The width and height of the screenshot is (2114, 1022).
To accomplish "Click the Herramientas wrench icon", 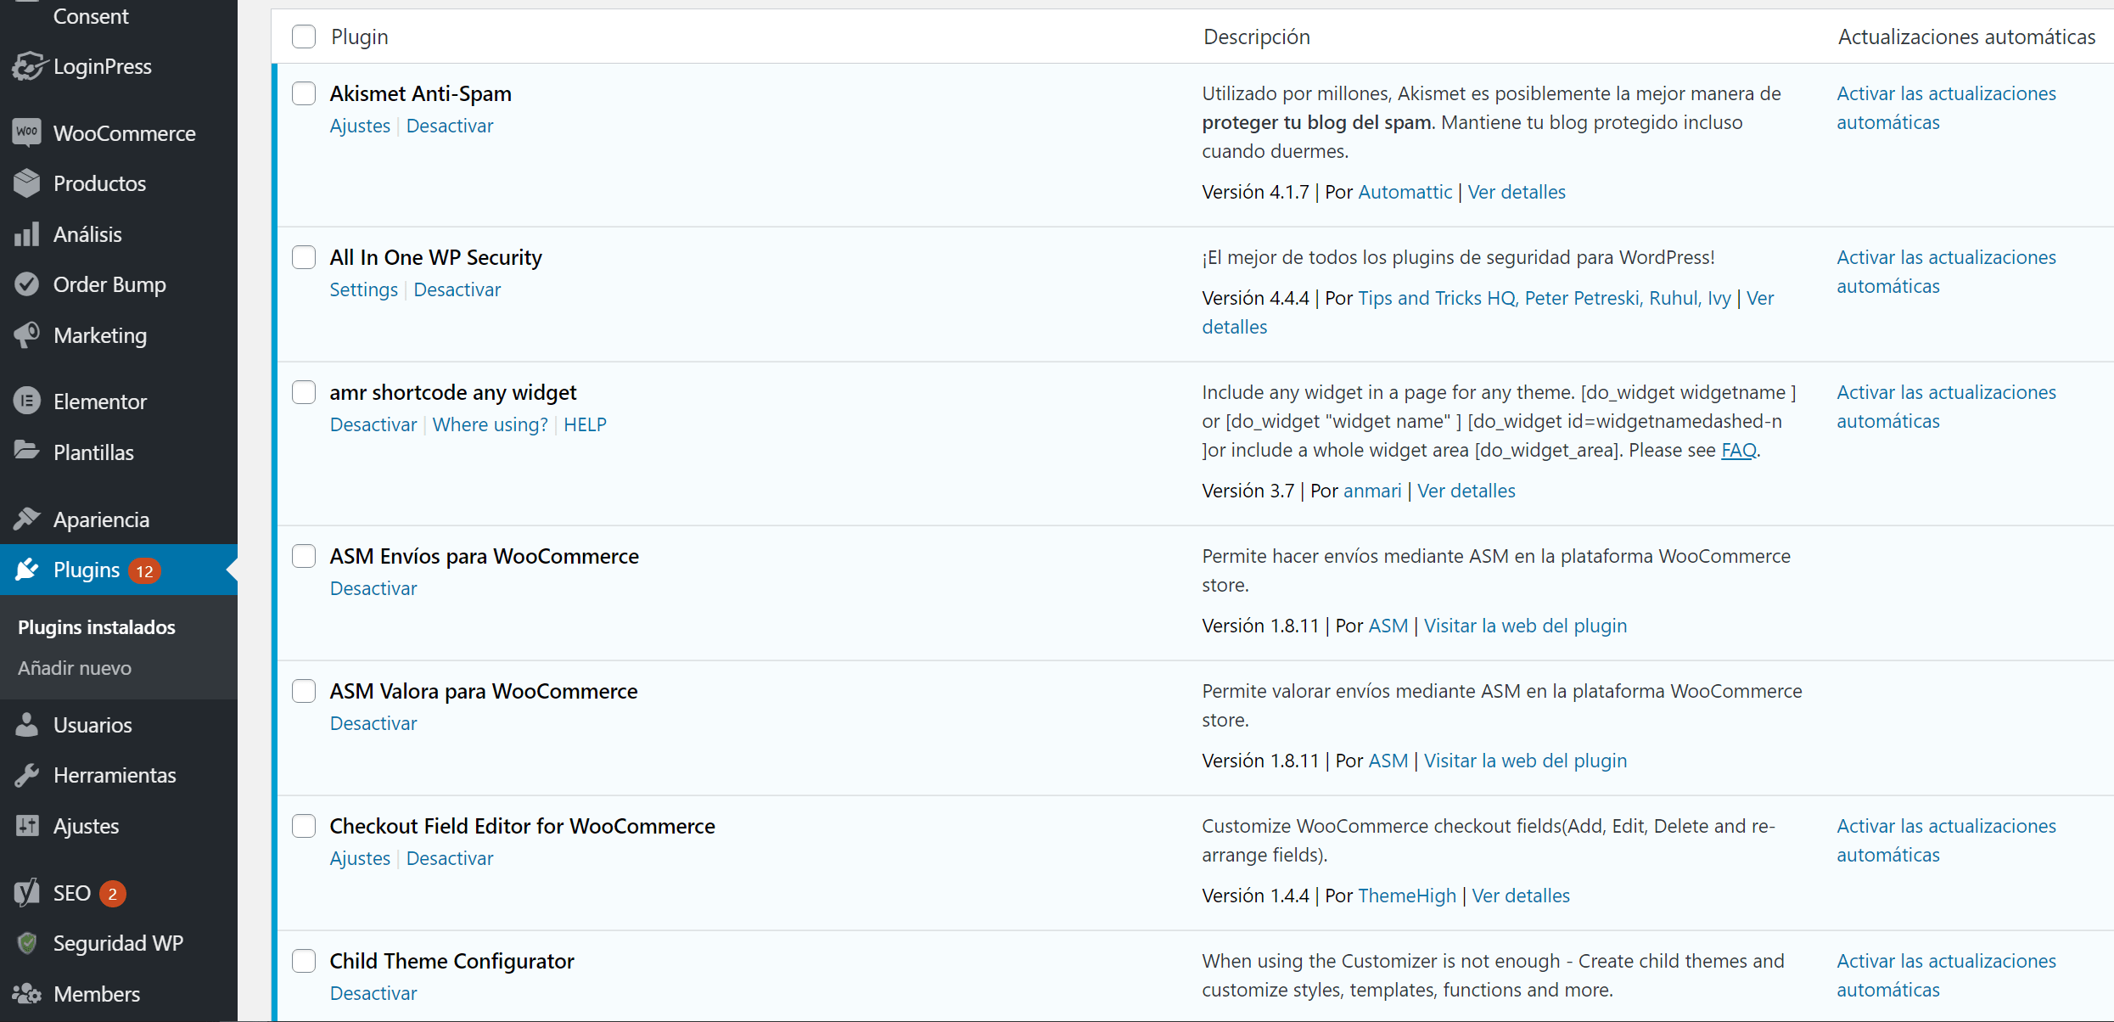I will click(27, 775).
